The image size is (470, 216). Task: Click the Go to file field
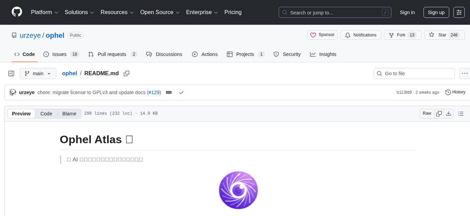(414, 73)
